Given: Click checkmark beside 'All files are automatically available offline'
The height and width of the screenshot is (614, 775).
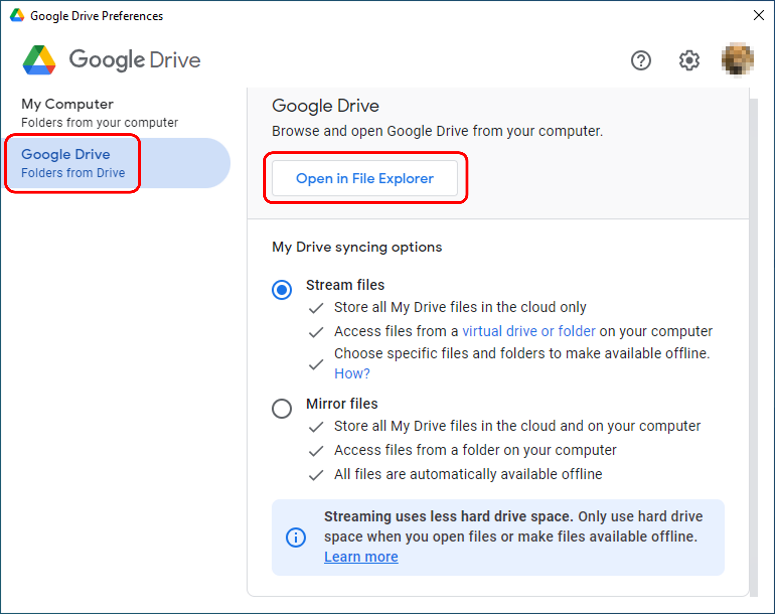Looking at the screenshot, I should (x=316, y=475).
